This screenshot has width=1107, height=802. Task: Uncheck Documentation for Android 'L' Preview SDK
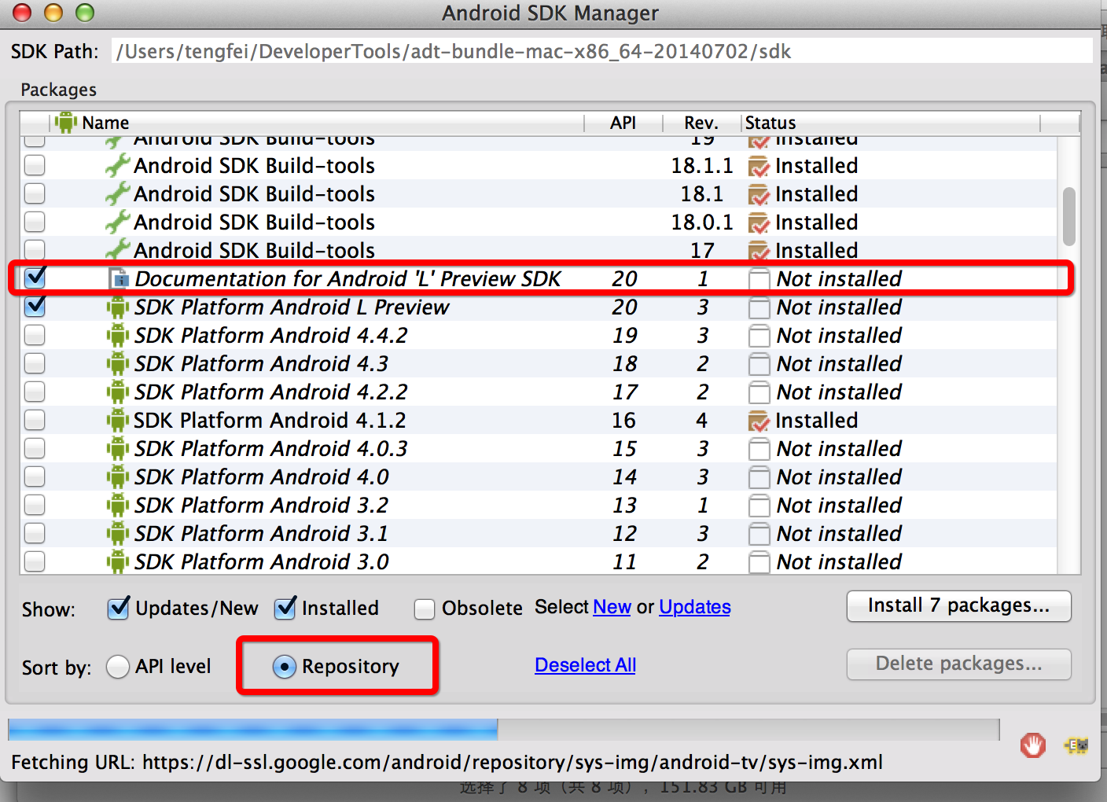(35, 278)
